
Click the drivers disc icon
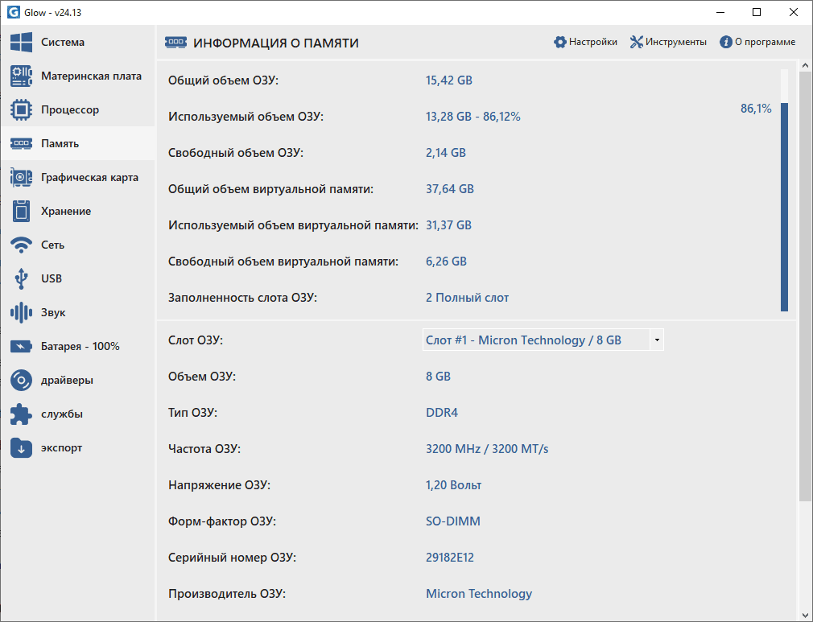tap(21, 381)
